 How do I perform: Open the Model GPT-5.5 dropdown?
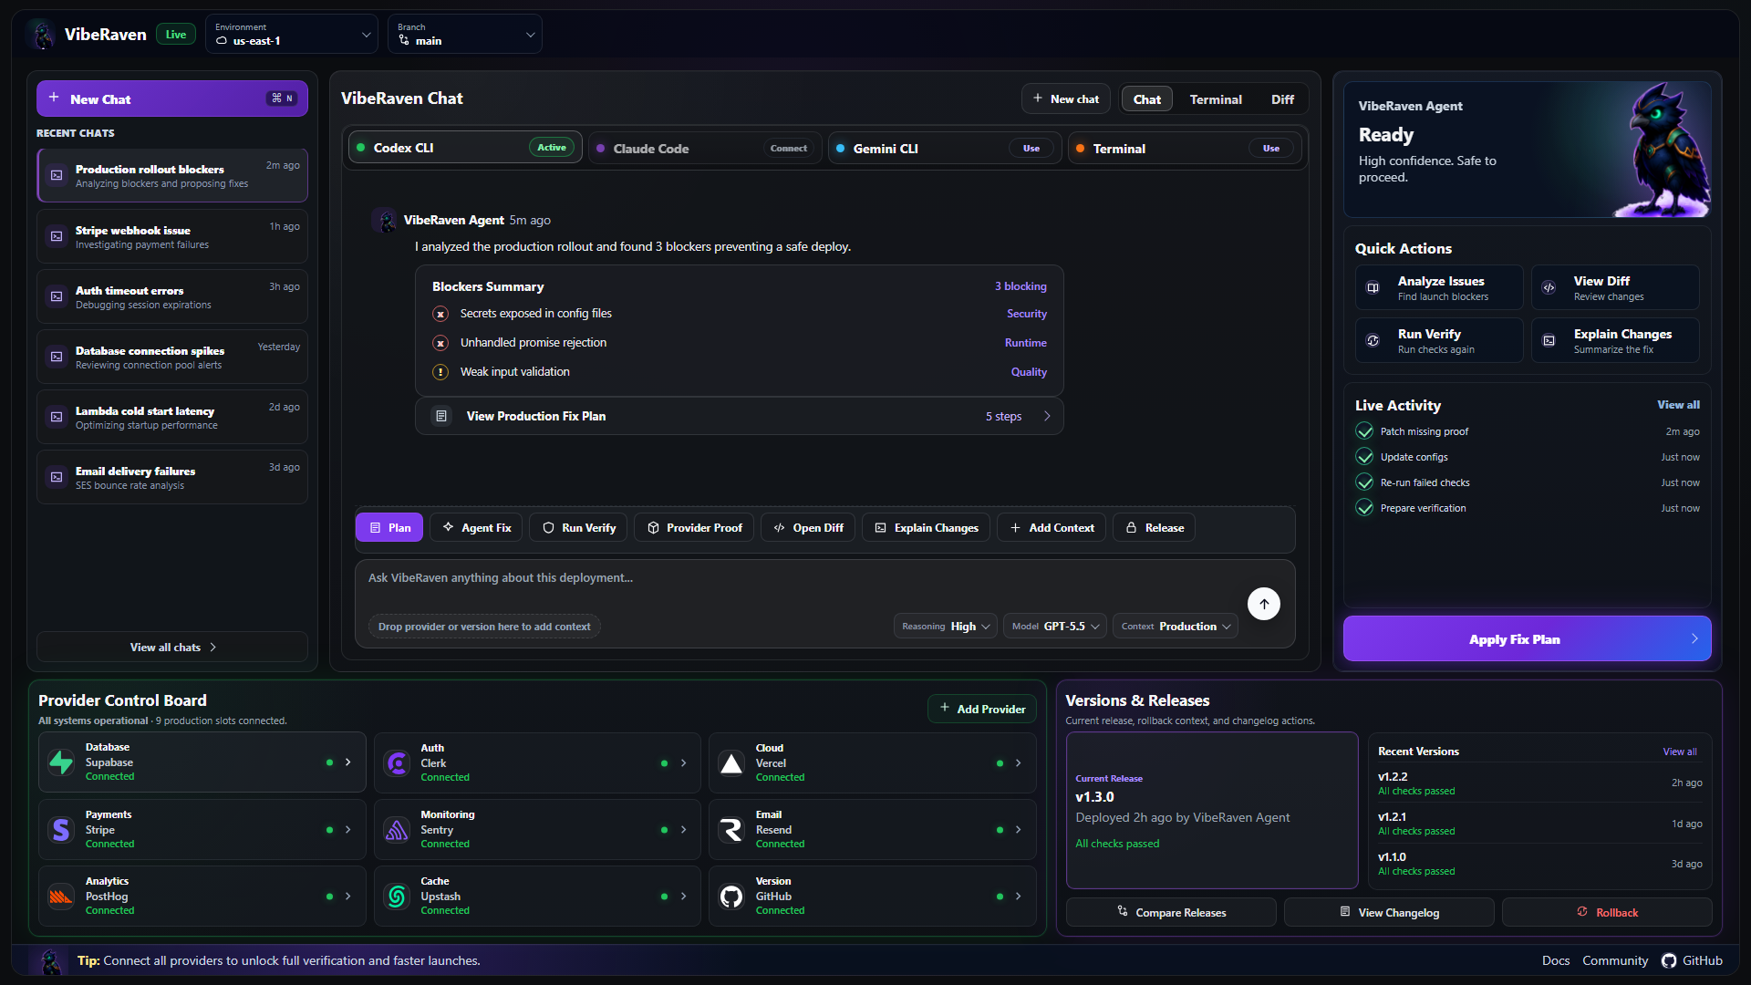[x=1056, y=627]
